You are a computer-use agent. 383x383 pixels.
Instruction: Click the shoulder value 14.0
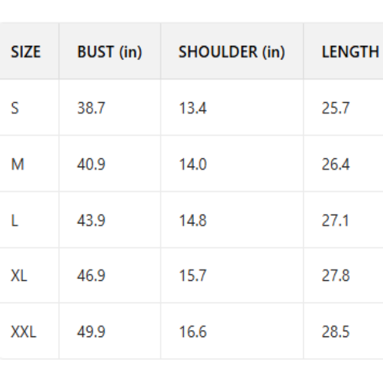tap(193, 164)
